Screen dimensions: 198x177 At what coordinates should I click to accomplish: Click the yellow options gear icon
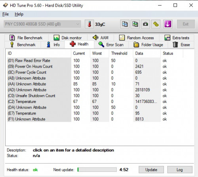(156, 24)
